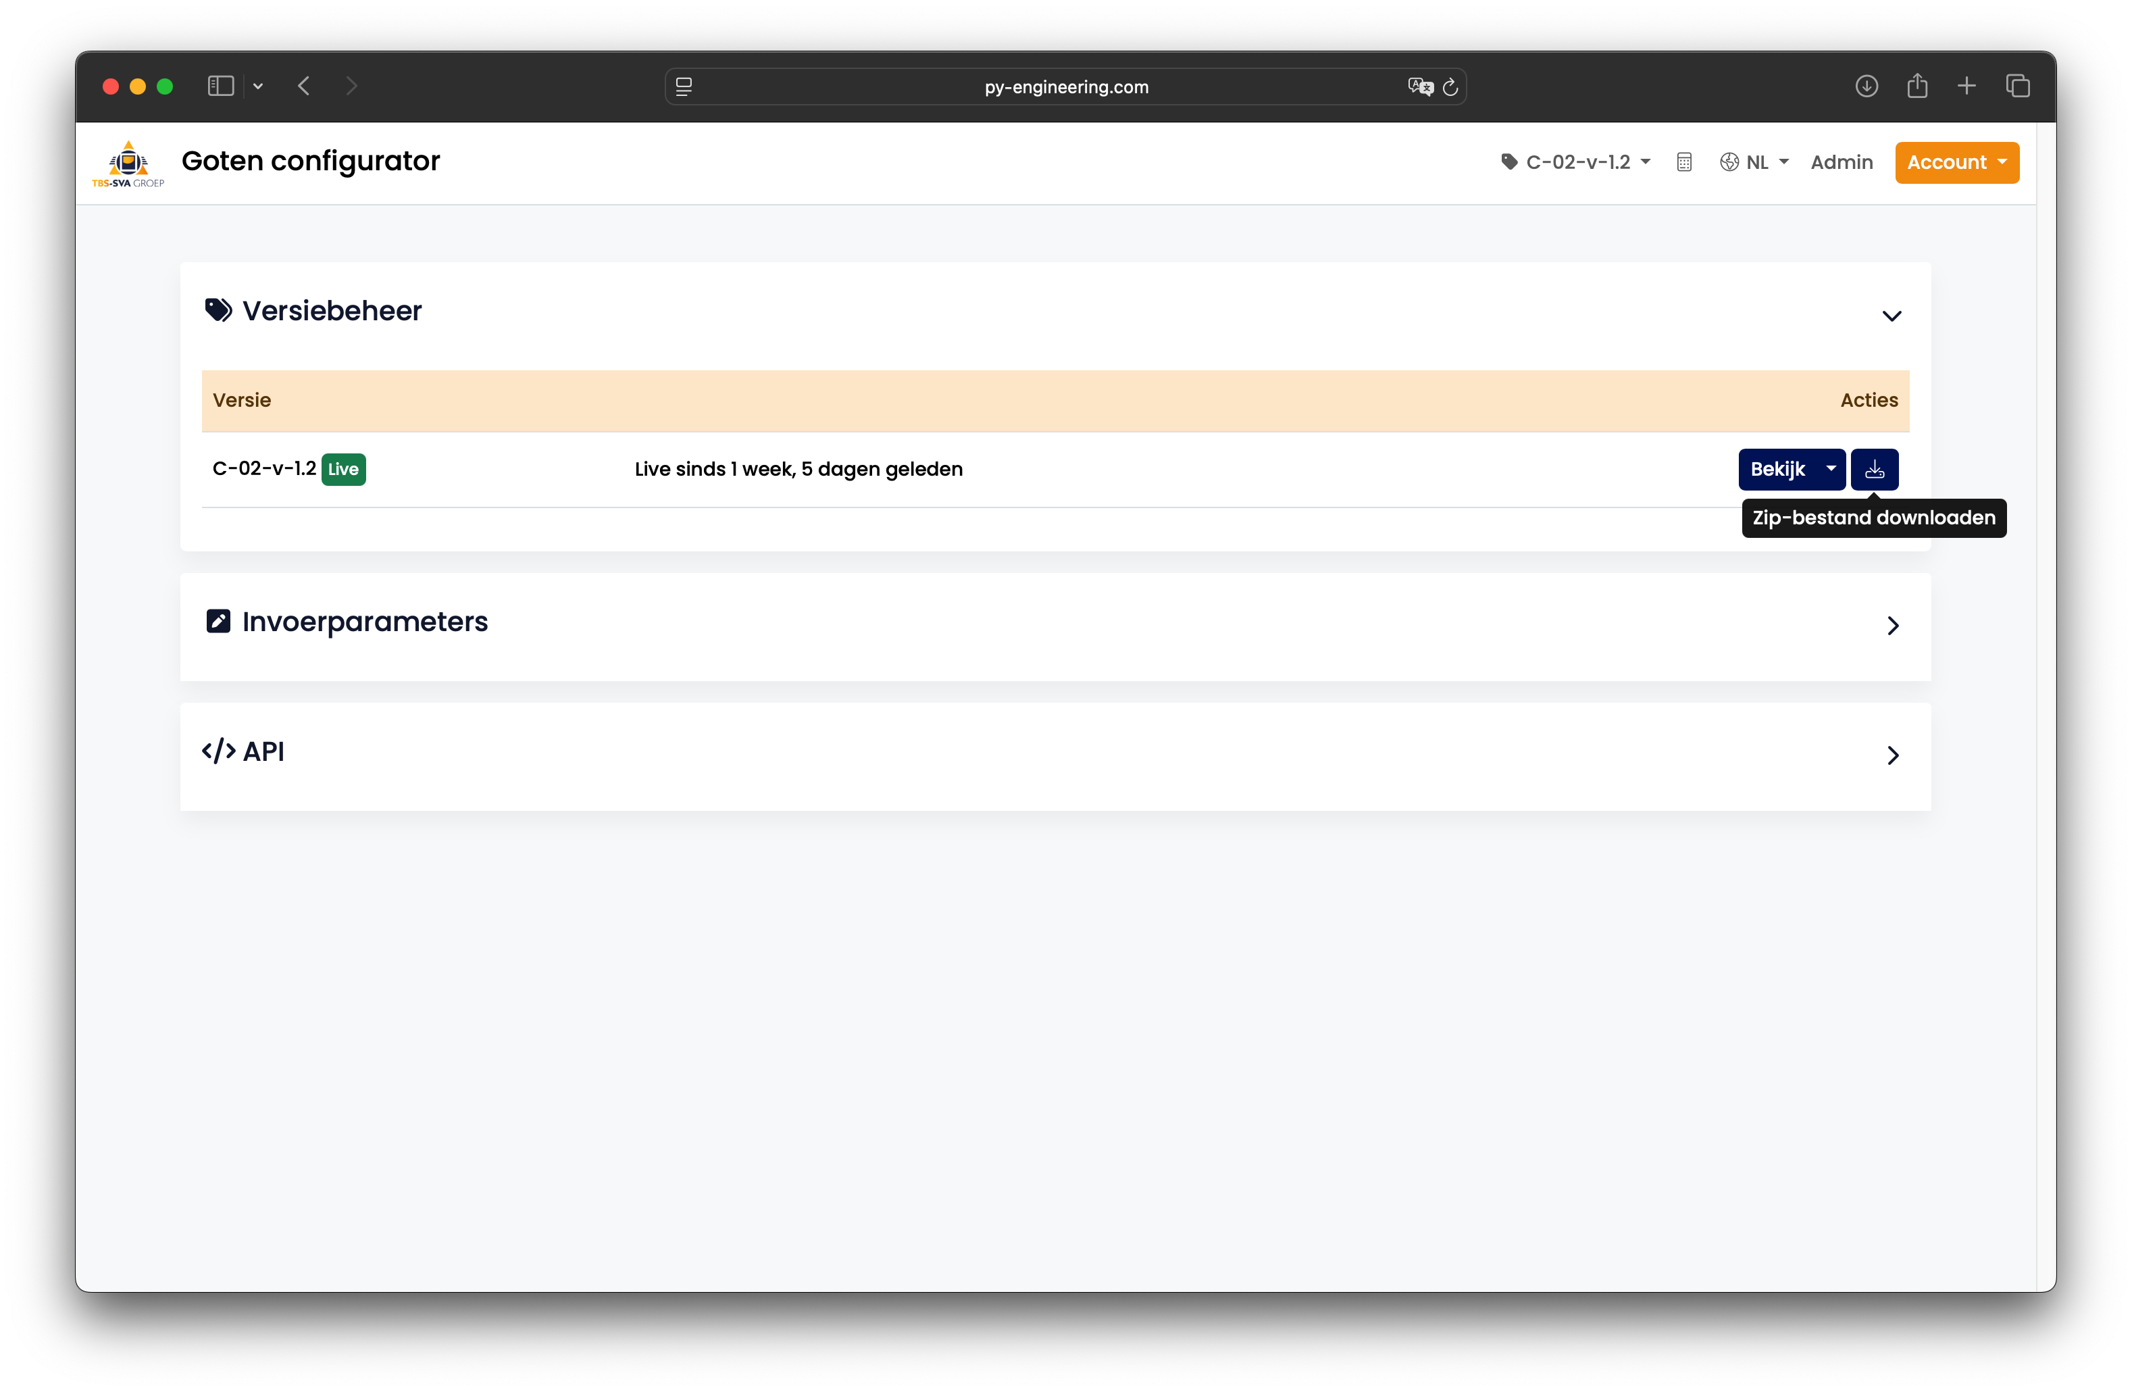This screenshot has width=2132, height=1392.
Task: Collapse the Versiebeheer section chevron
Action: pyautogui.click(x=1891, y=316)
